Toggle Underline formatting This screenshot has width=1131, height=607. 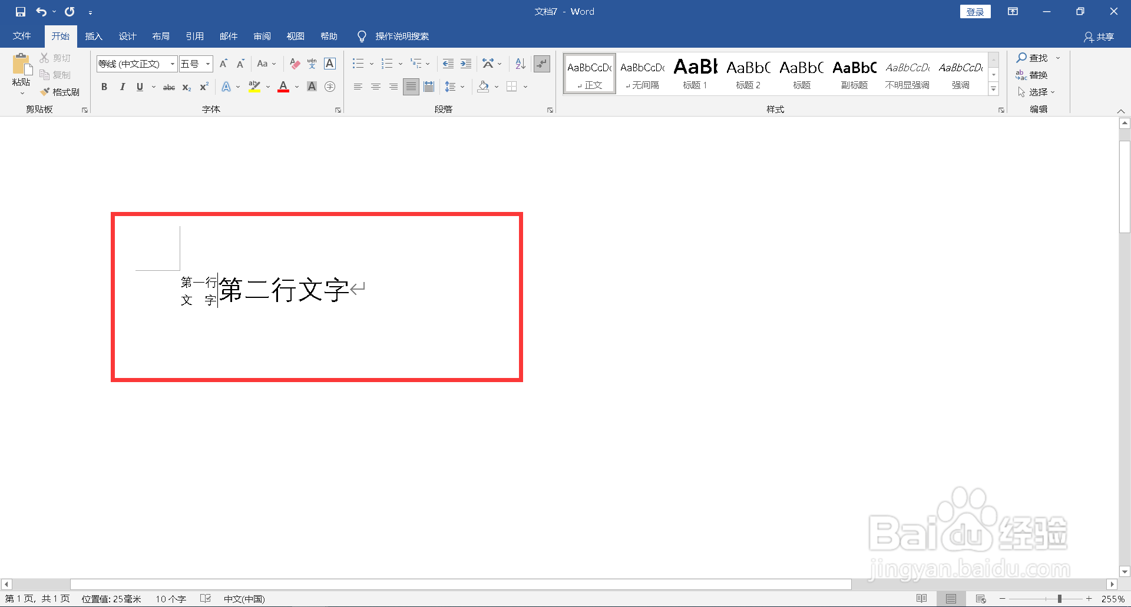[x=140, y=87]
